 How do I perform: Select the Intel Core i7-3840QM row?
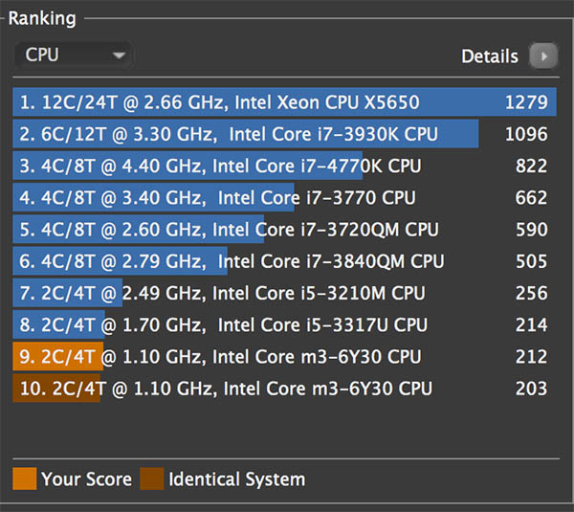point(284,261)
